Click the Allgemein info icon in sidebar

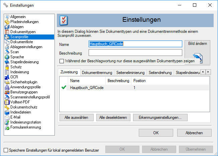(7, 17)
